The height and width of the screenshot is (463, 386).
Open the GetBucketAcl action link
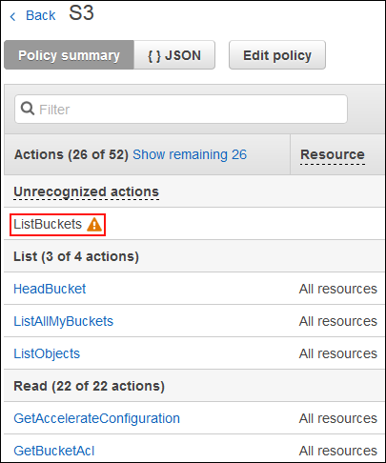pyautogui.click(x=54, y=451)
